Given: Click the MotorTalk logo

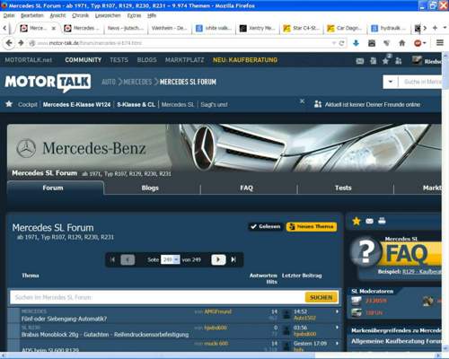Looking at the screenshot, I should pos(48,83).
